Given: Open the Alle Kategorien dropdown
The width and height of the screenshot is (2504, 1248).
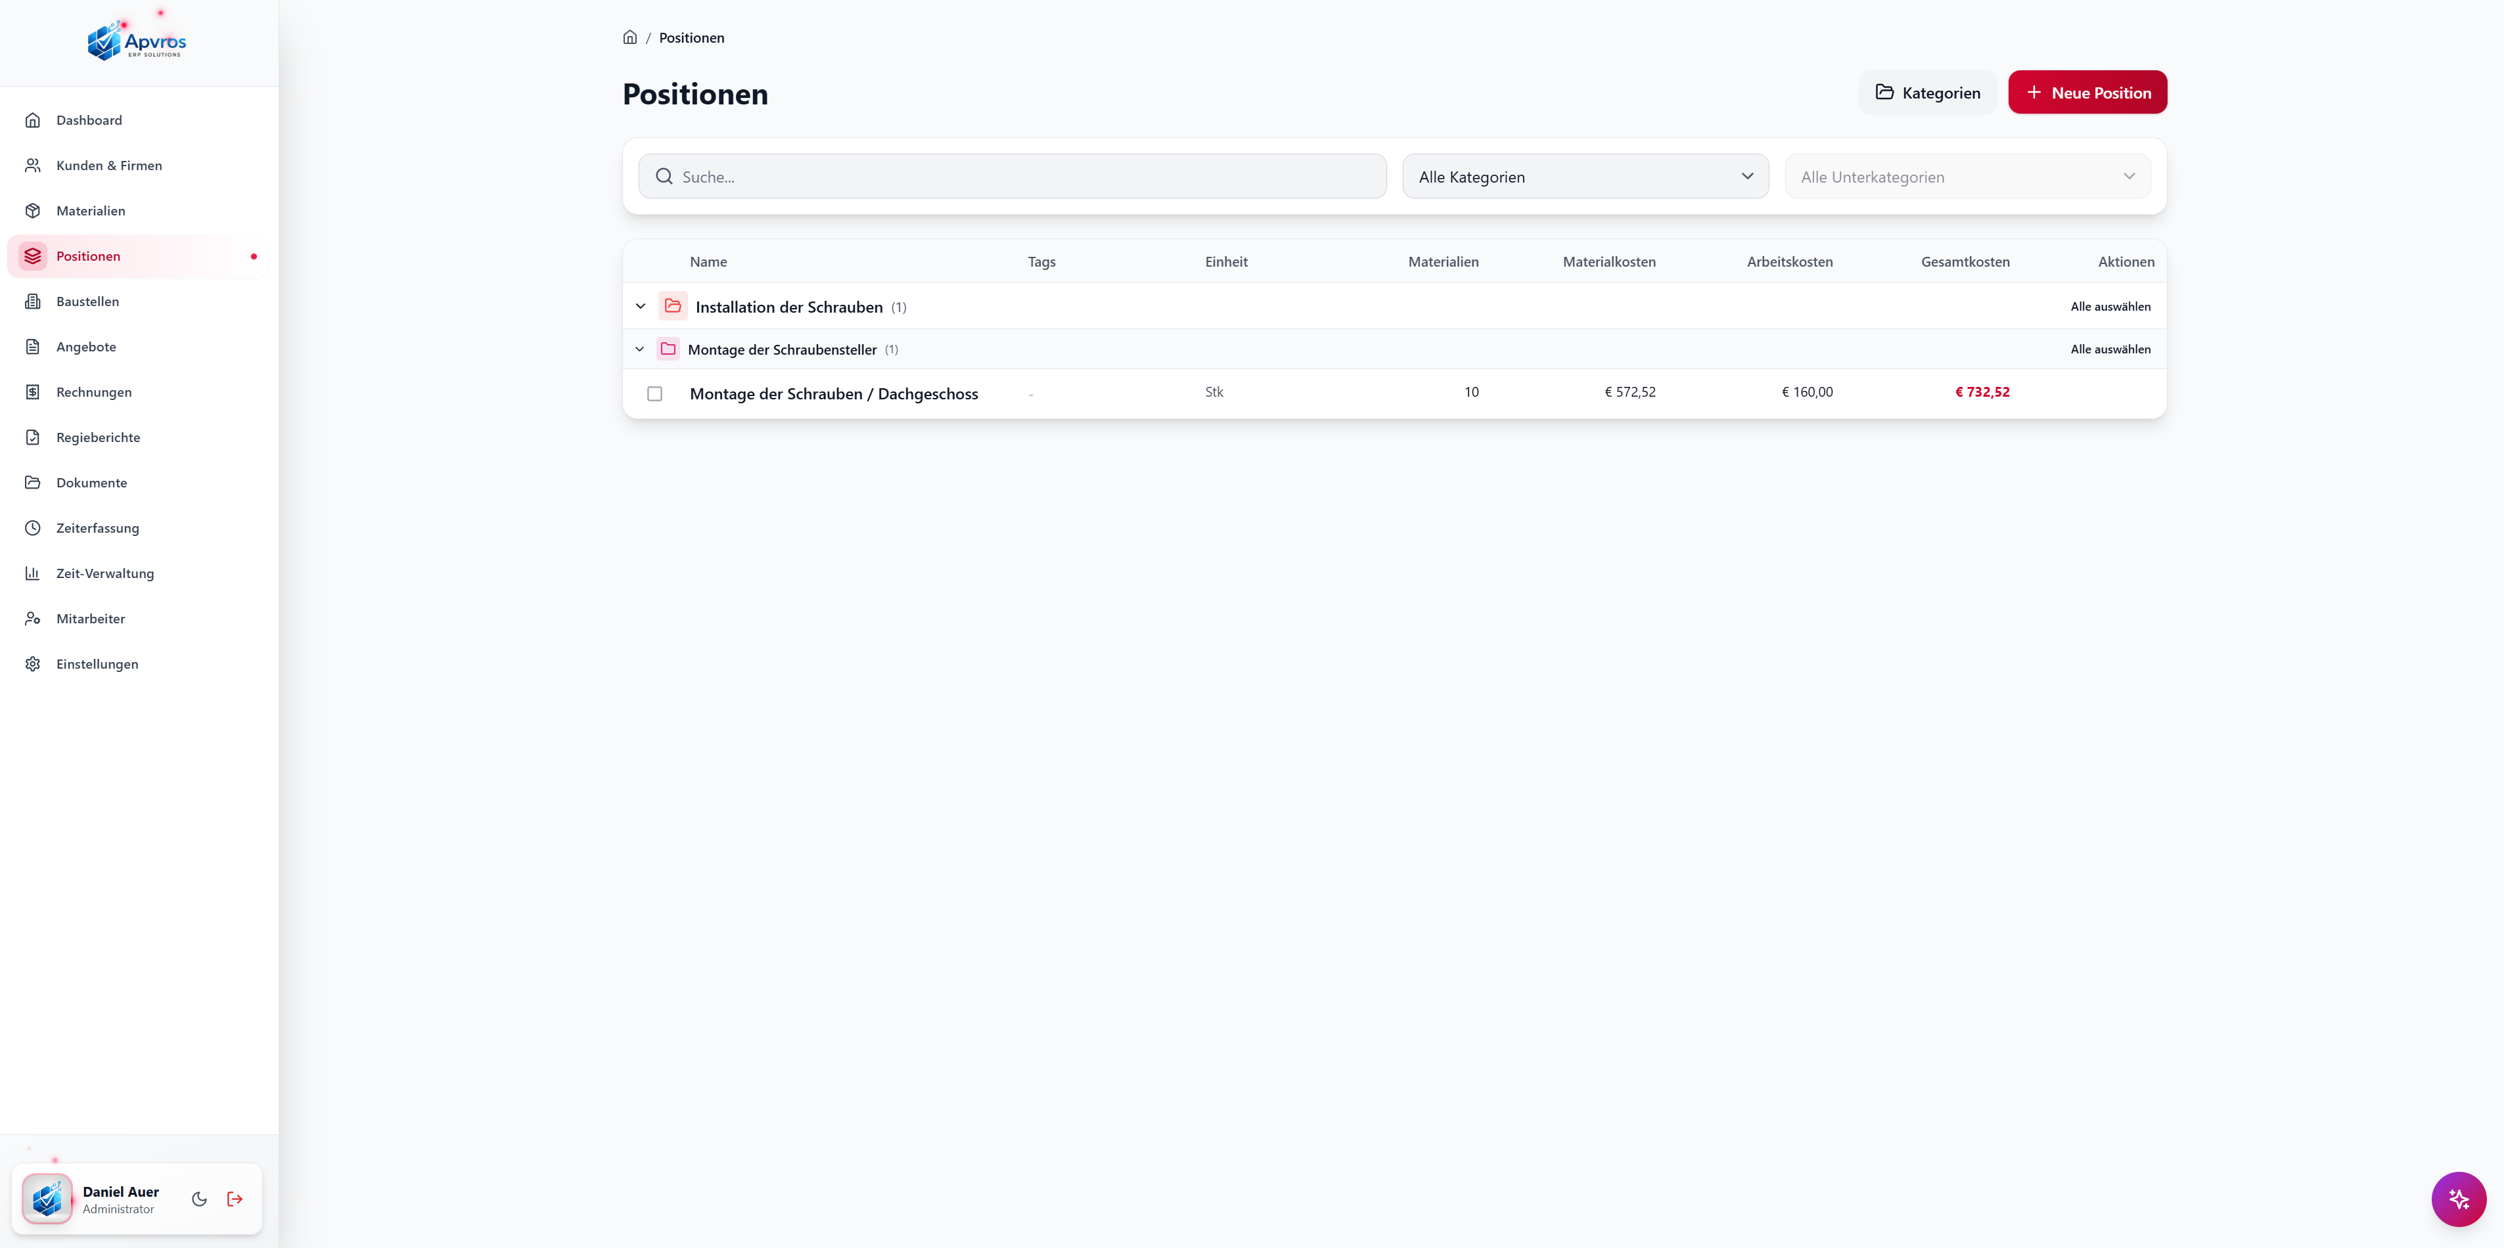Looking at the screenshot, I should [x=1584, y=177].
